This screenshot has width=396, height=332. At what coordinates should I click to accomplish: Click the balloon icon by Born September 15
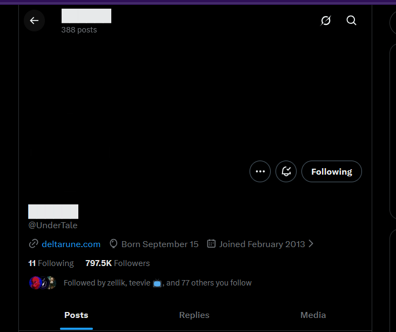(113, 244)
